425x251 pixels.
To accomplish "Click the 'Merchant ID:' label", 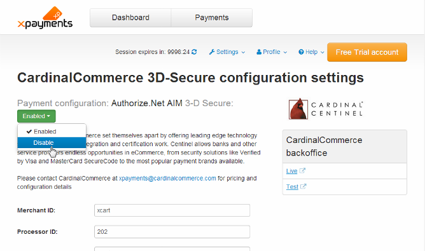I will 36,210.
